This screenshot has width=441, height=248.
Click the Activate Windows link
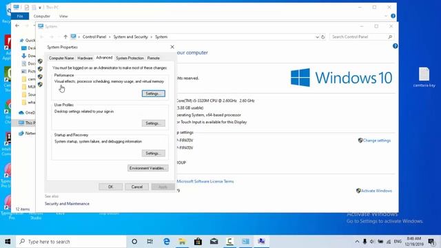376,191
